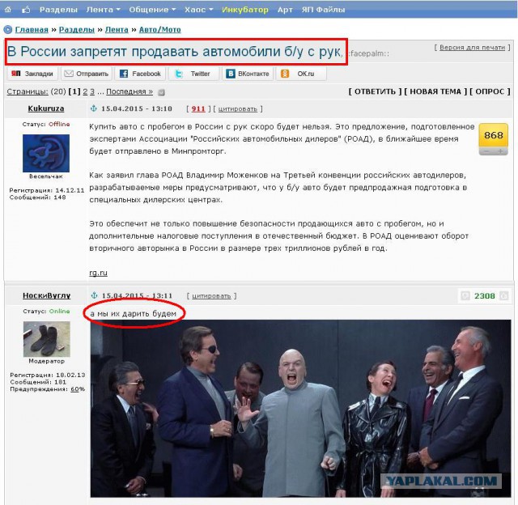Share the topic on Twitter

coord(194,74)
